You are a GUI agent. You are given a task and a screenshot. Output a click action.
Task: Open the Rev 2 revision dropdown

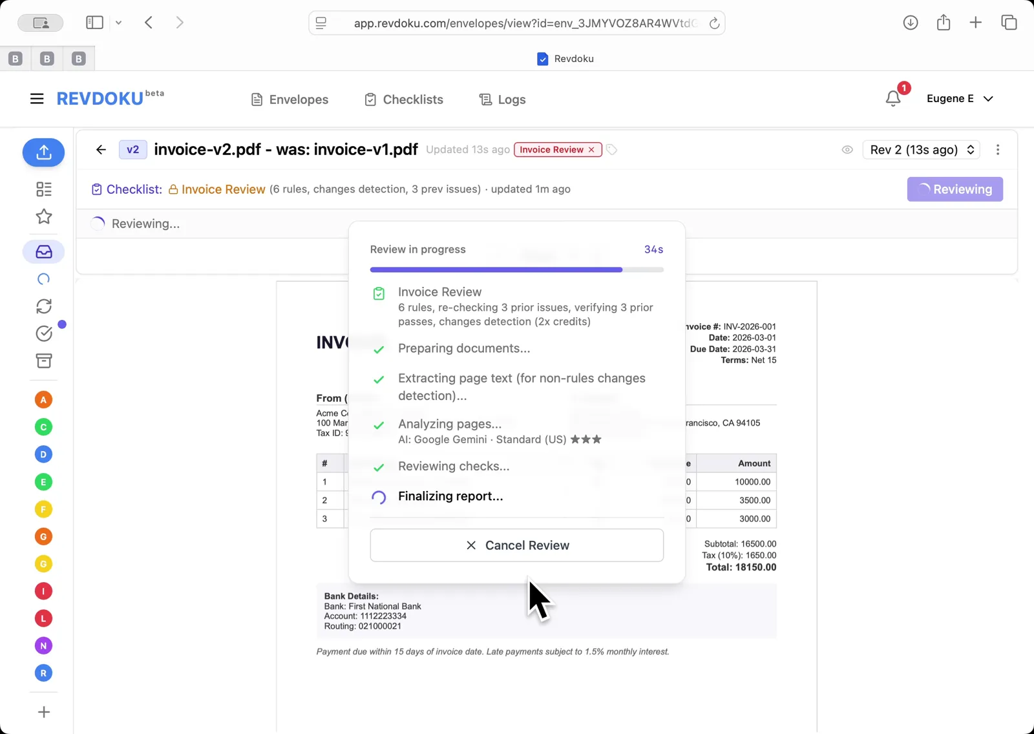[x=921, y=149]
